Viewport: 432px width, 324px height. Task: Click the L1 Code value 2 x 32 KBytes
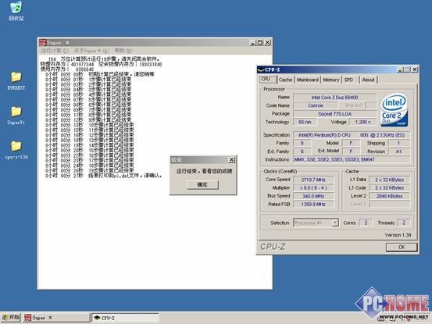(x=389, y=187)
